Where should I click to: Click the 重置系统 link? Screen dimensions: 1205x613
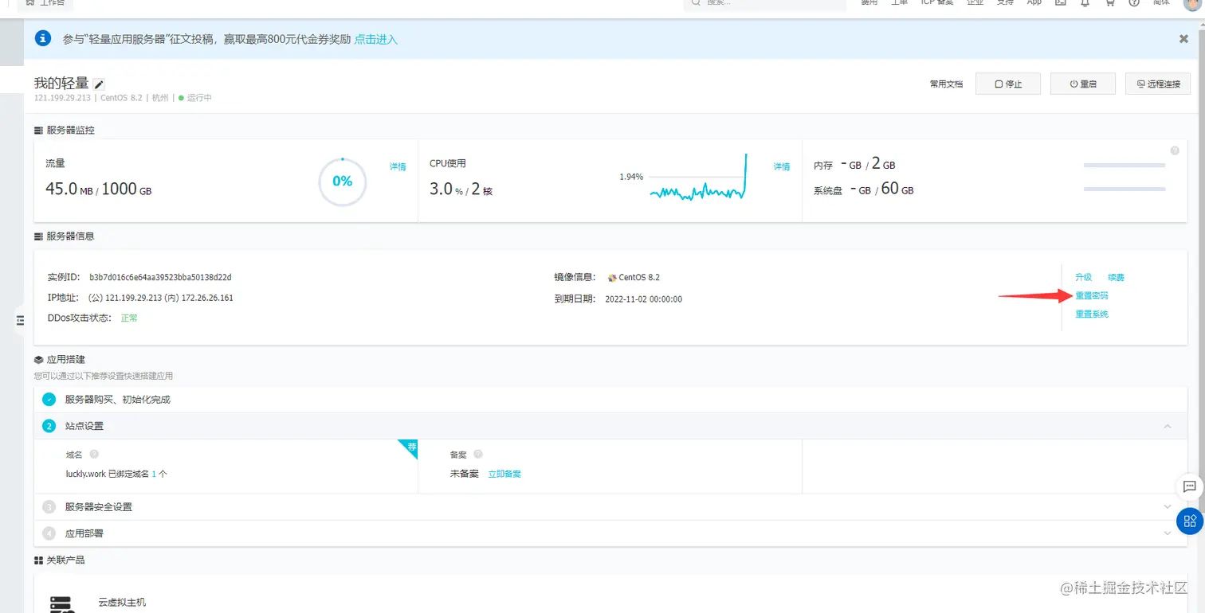(1091, 314)
